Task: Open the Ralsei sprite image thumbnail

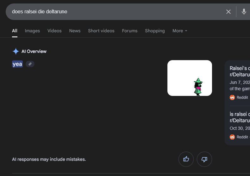Action: click(x=190, y=78)
